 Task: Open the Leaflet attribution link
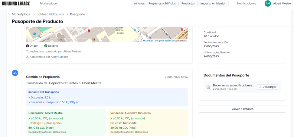(x=149, y=41)
